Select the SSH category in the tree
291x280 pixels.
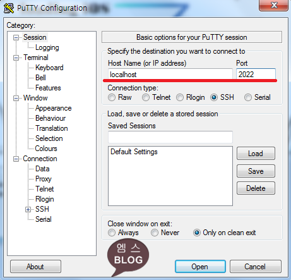point(42,209)
